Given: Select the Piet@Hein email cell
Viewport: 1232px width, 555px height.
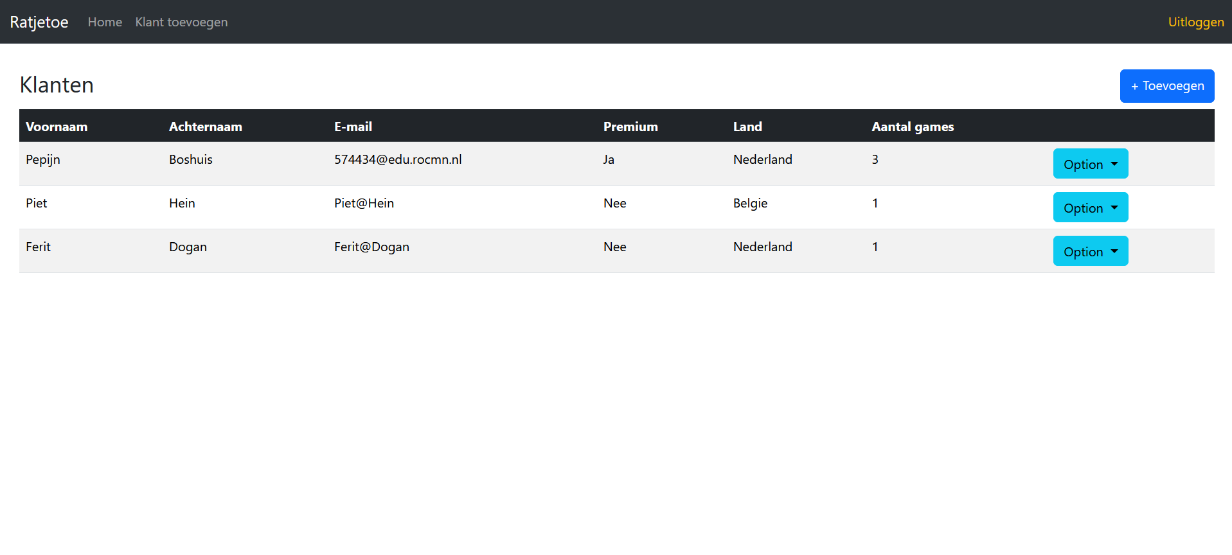Looking at the screenshot, I should 364,204.
